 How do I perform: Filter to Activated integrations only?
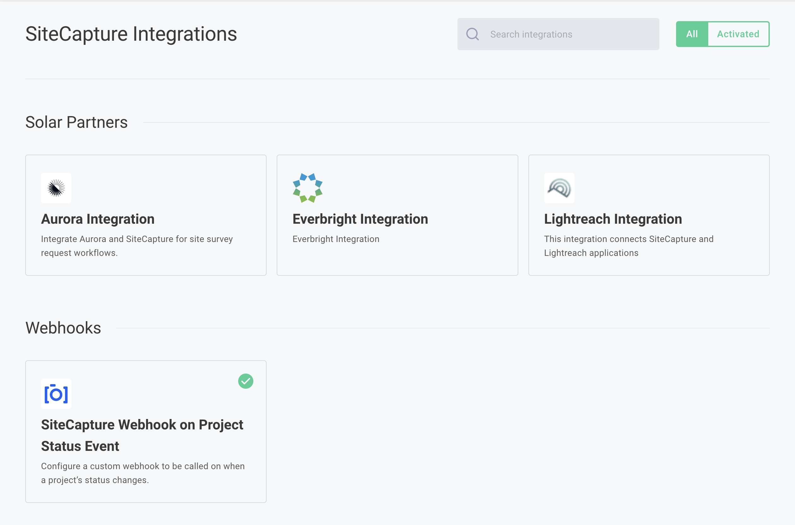point(738,34)
